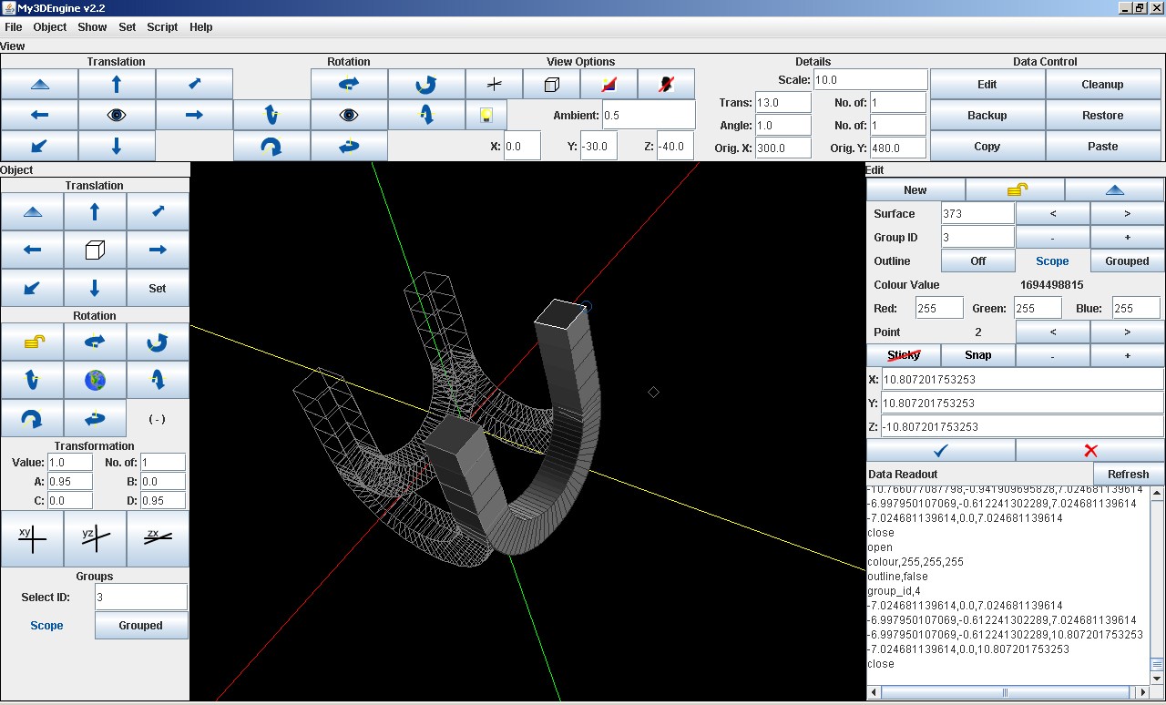Image resolution: width=1166 pixels, height=705 pixels.
Task: Click the up arrow in Object Translation
Action: [95, 211]
